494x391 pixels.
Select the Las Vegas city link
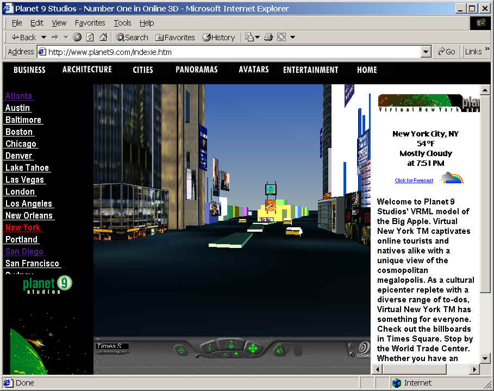tap(24, 180)
